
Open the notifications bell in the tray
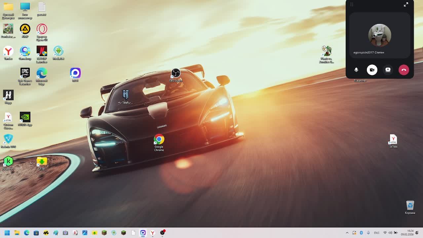(417, 233)
